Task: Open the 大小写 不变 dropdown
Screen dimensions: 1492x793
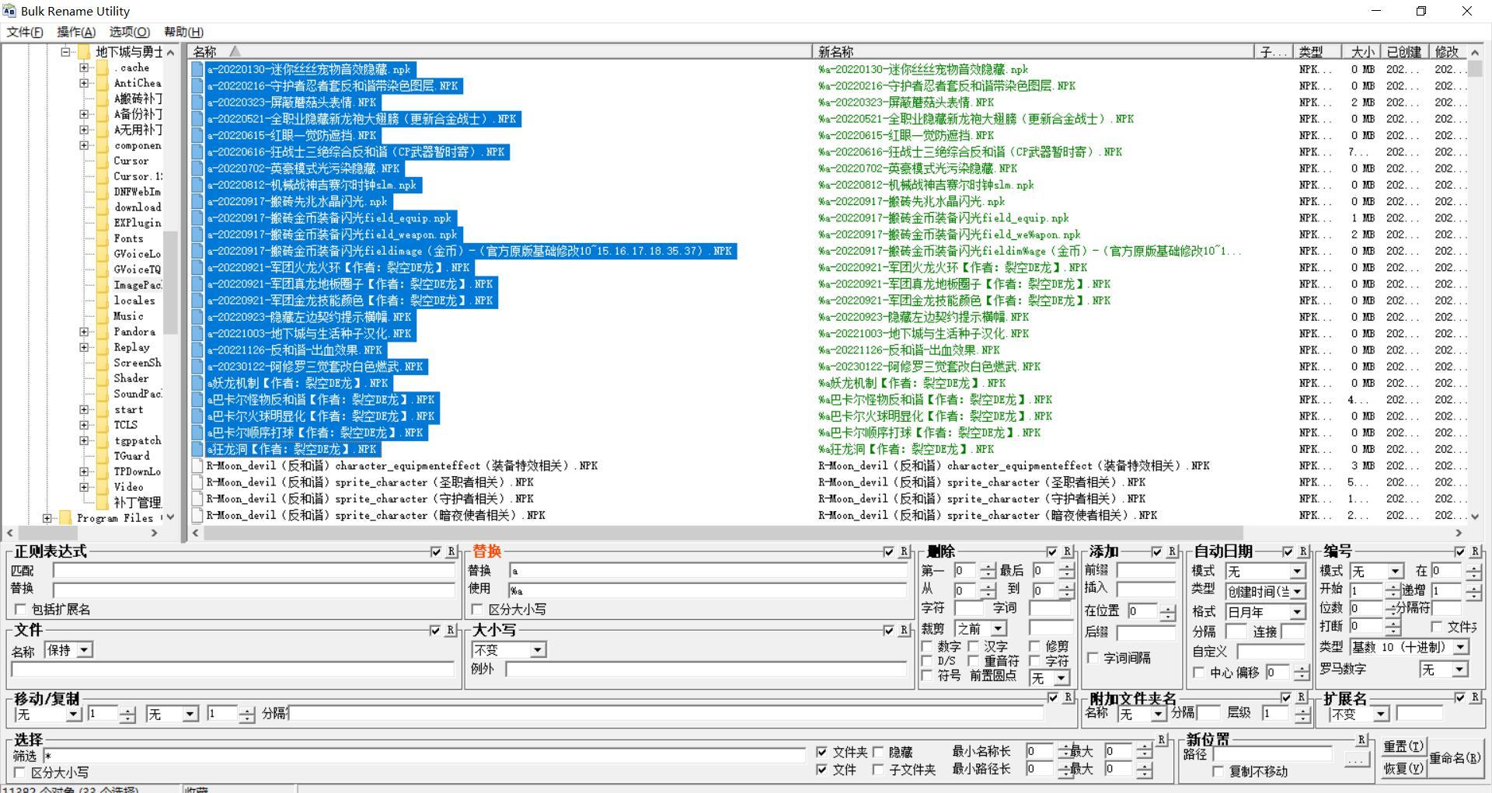Action: tap(537, 650)
